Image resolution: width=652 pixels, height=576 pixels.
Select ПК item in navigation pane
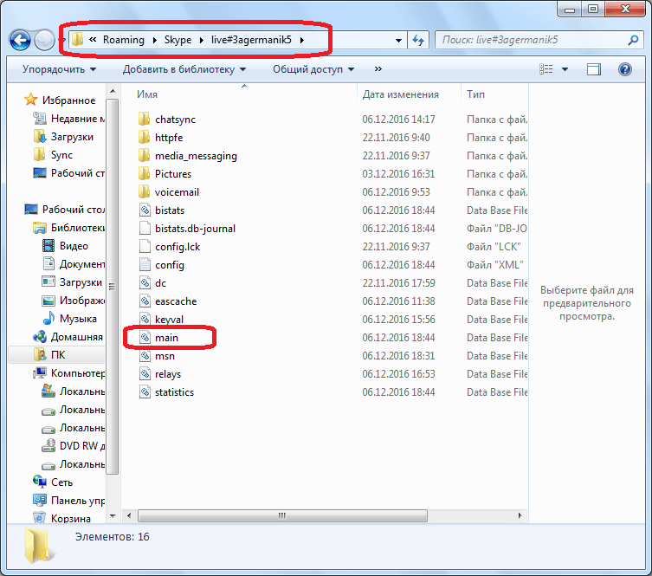click(57, 355)
